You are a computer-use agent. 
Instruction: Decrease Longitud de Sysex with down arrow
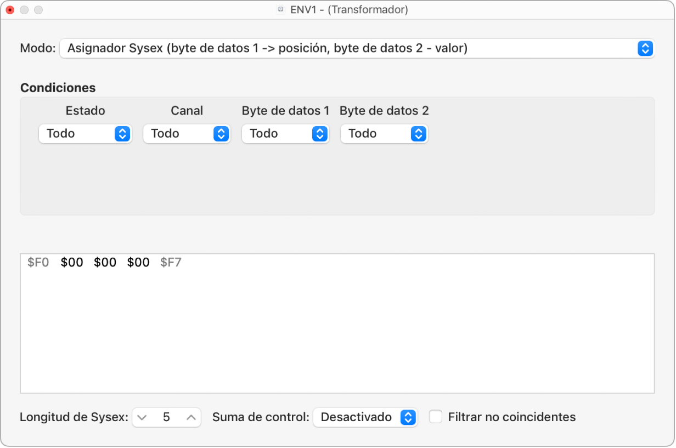(x=143, y=417)
